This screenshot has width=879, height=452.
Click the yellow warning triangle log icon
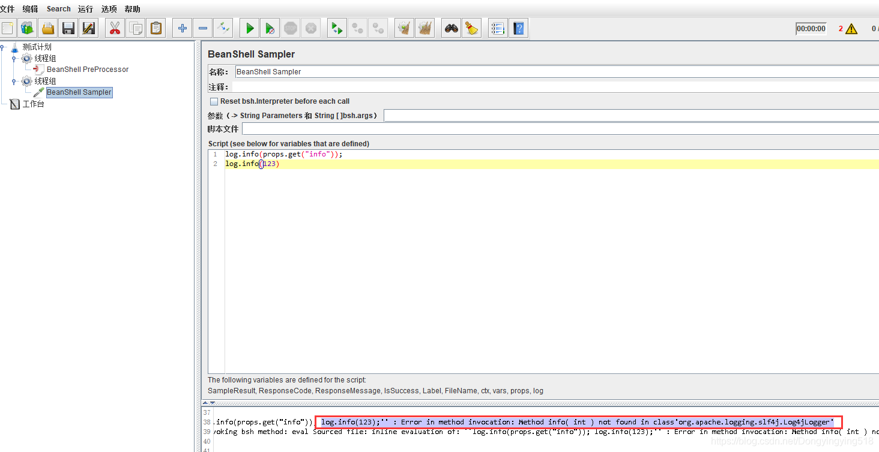[x=851, y=29]
